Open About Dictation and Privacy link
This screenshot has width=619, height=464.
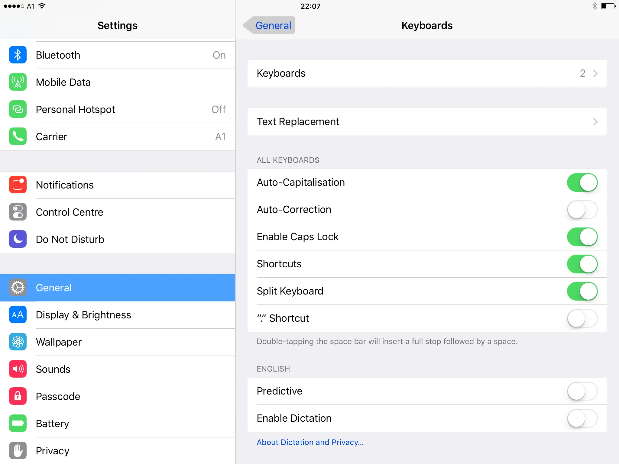310,442
